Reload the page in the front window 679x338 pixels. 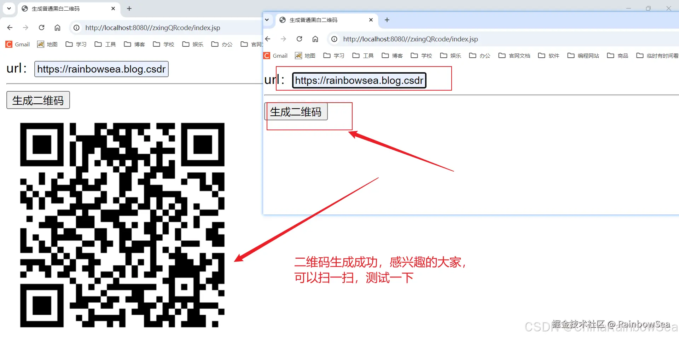(x=299, y=39)
